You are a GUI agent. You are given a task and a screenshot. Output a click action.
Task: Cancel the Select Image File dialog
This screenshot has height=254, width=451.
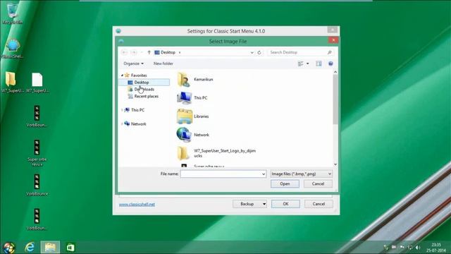tap(318, 183)
